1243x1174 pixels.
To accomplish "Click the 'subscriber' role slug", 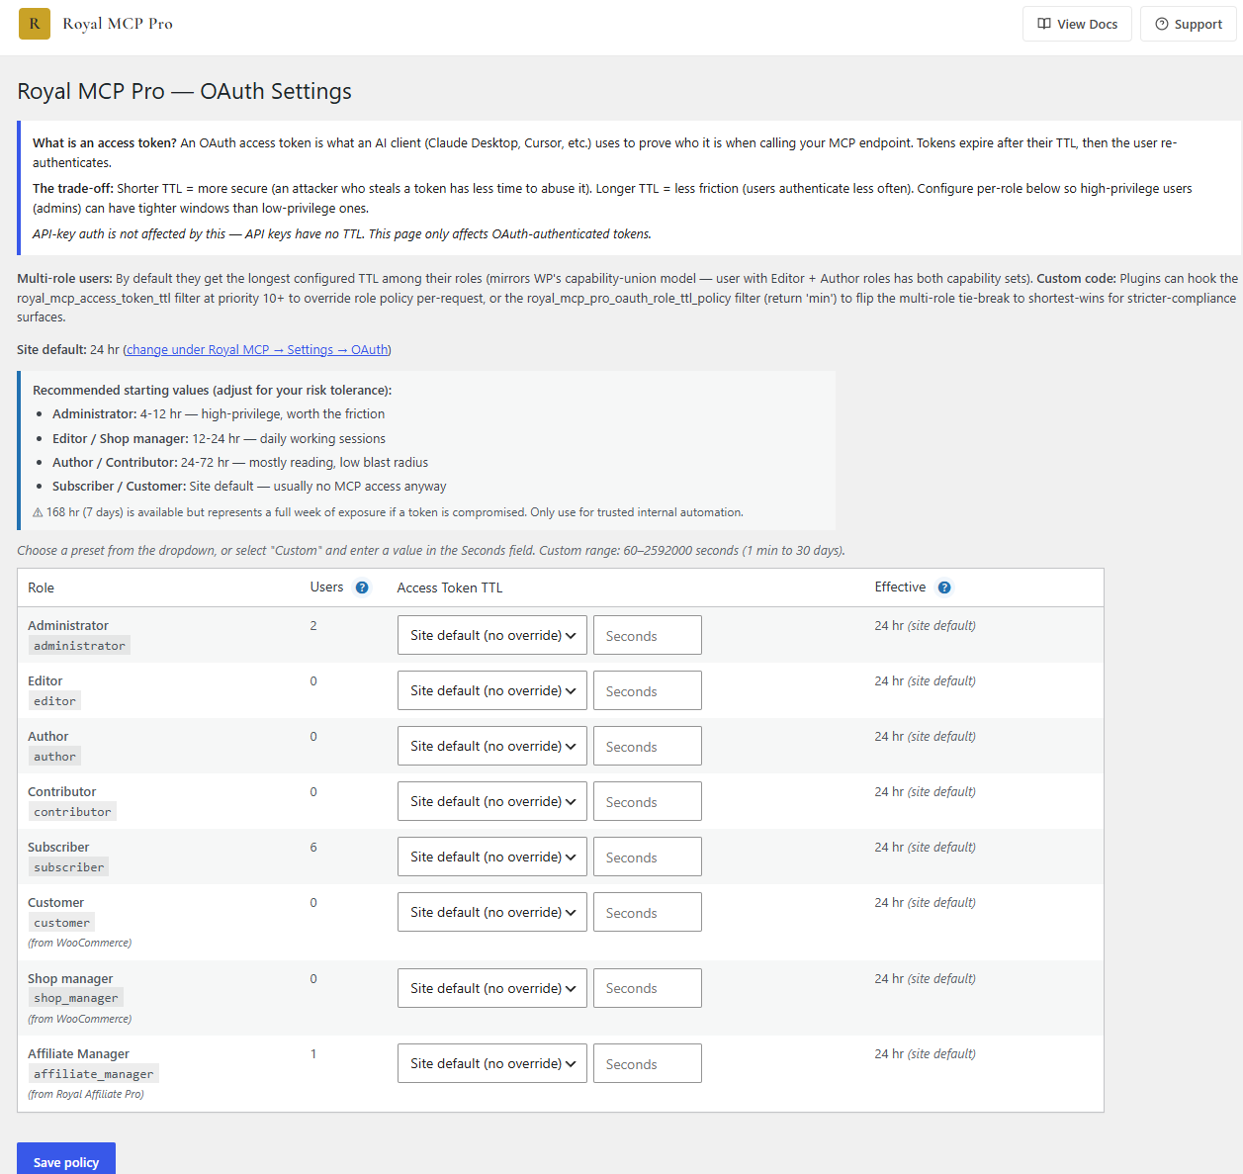I will (68, 867).
